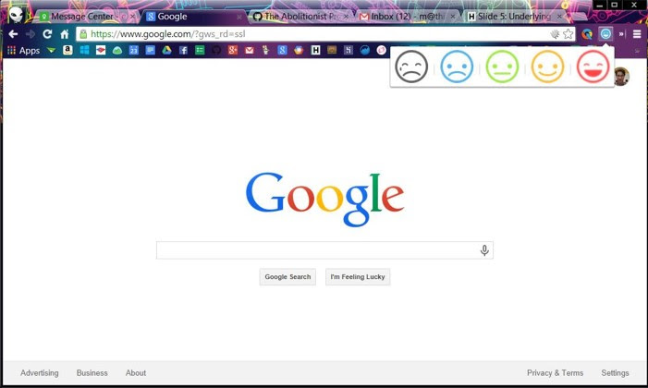Screen dimensions: 648x388
Task: Open the Chrome hamburger menu
Action: tap(637, 34)
